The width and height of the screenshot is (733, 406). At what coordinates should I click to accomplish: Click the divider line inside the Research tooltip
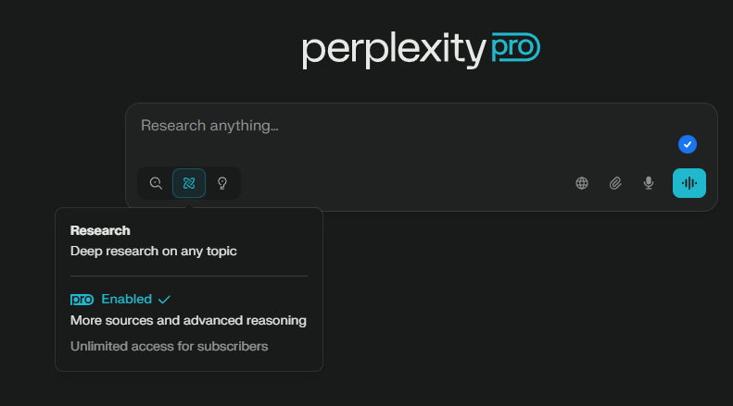(189, 276)
